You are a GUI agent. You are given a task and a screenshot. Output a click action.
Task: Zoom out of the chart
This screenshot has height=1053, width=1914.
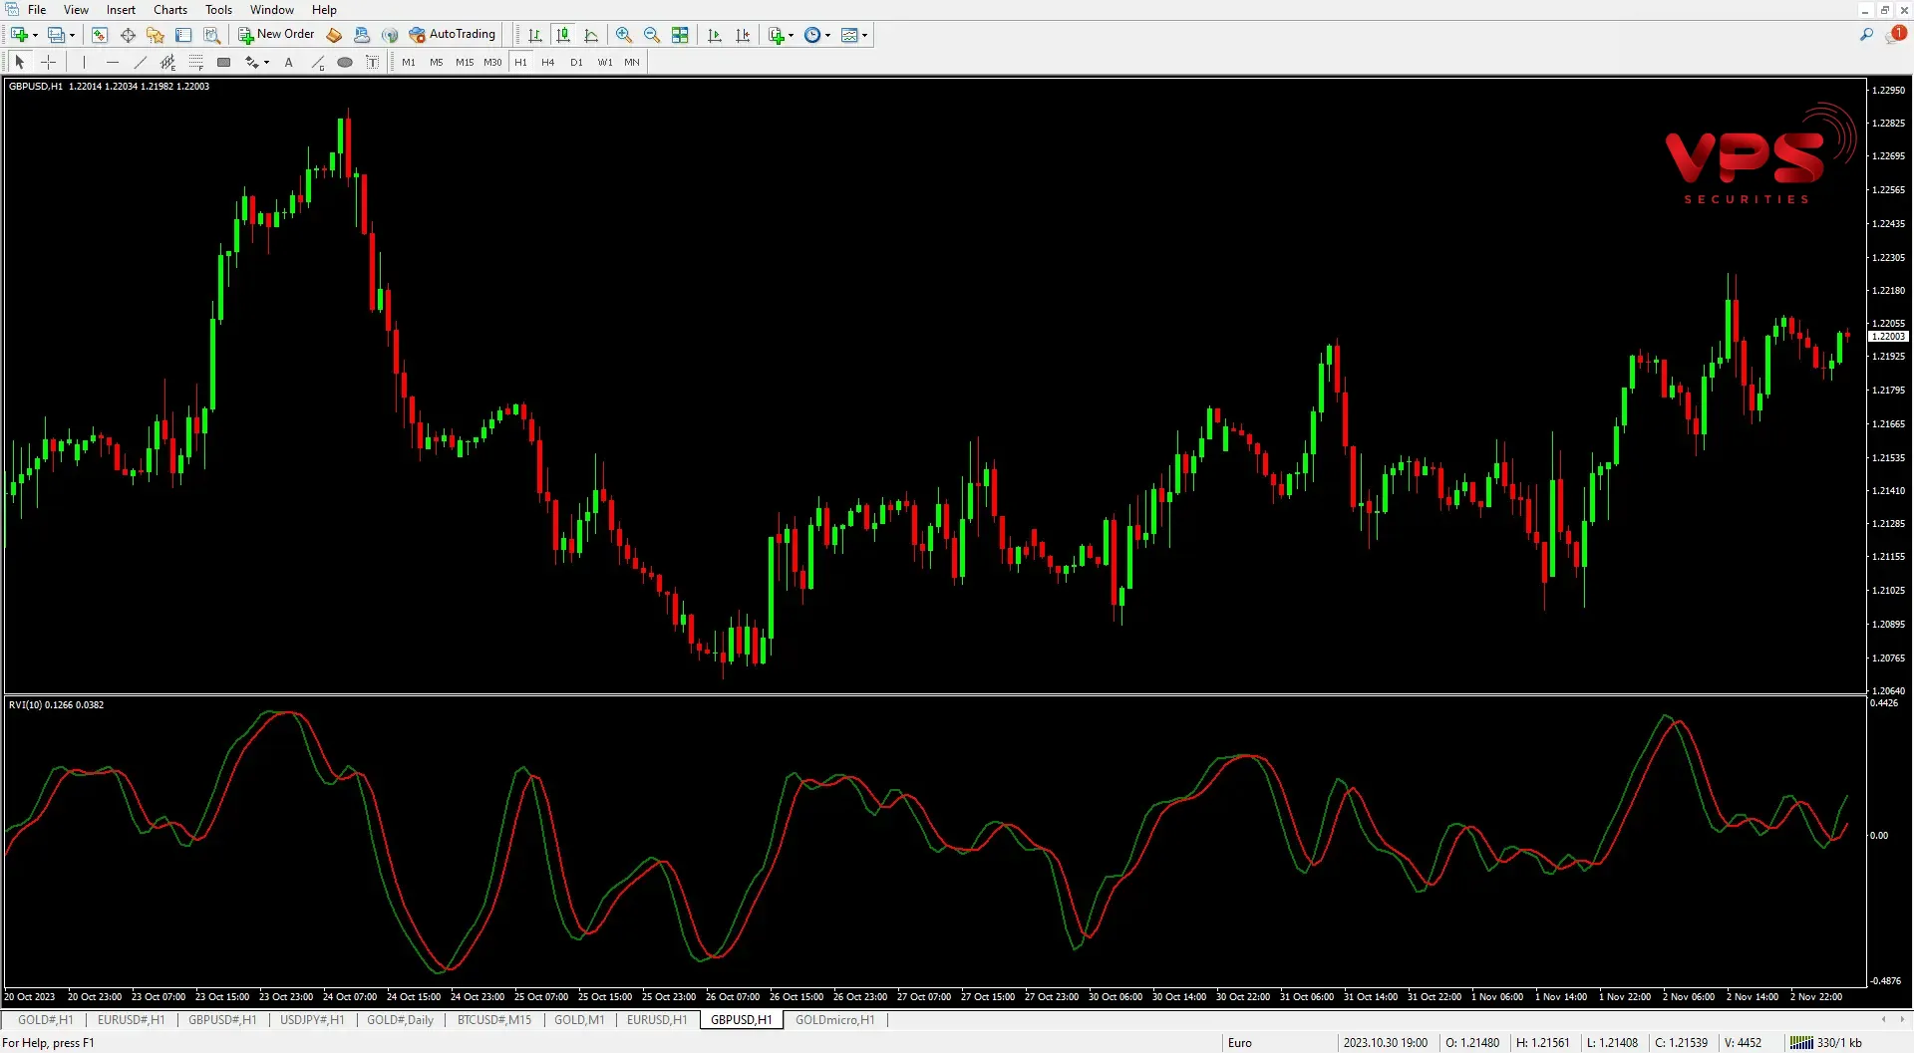652,35
